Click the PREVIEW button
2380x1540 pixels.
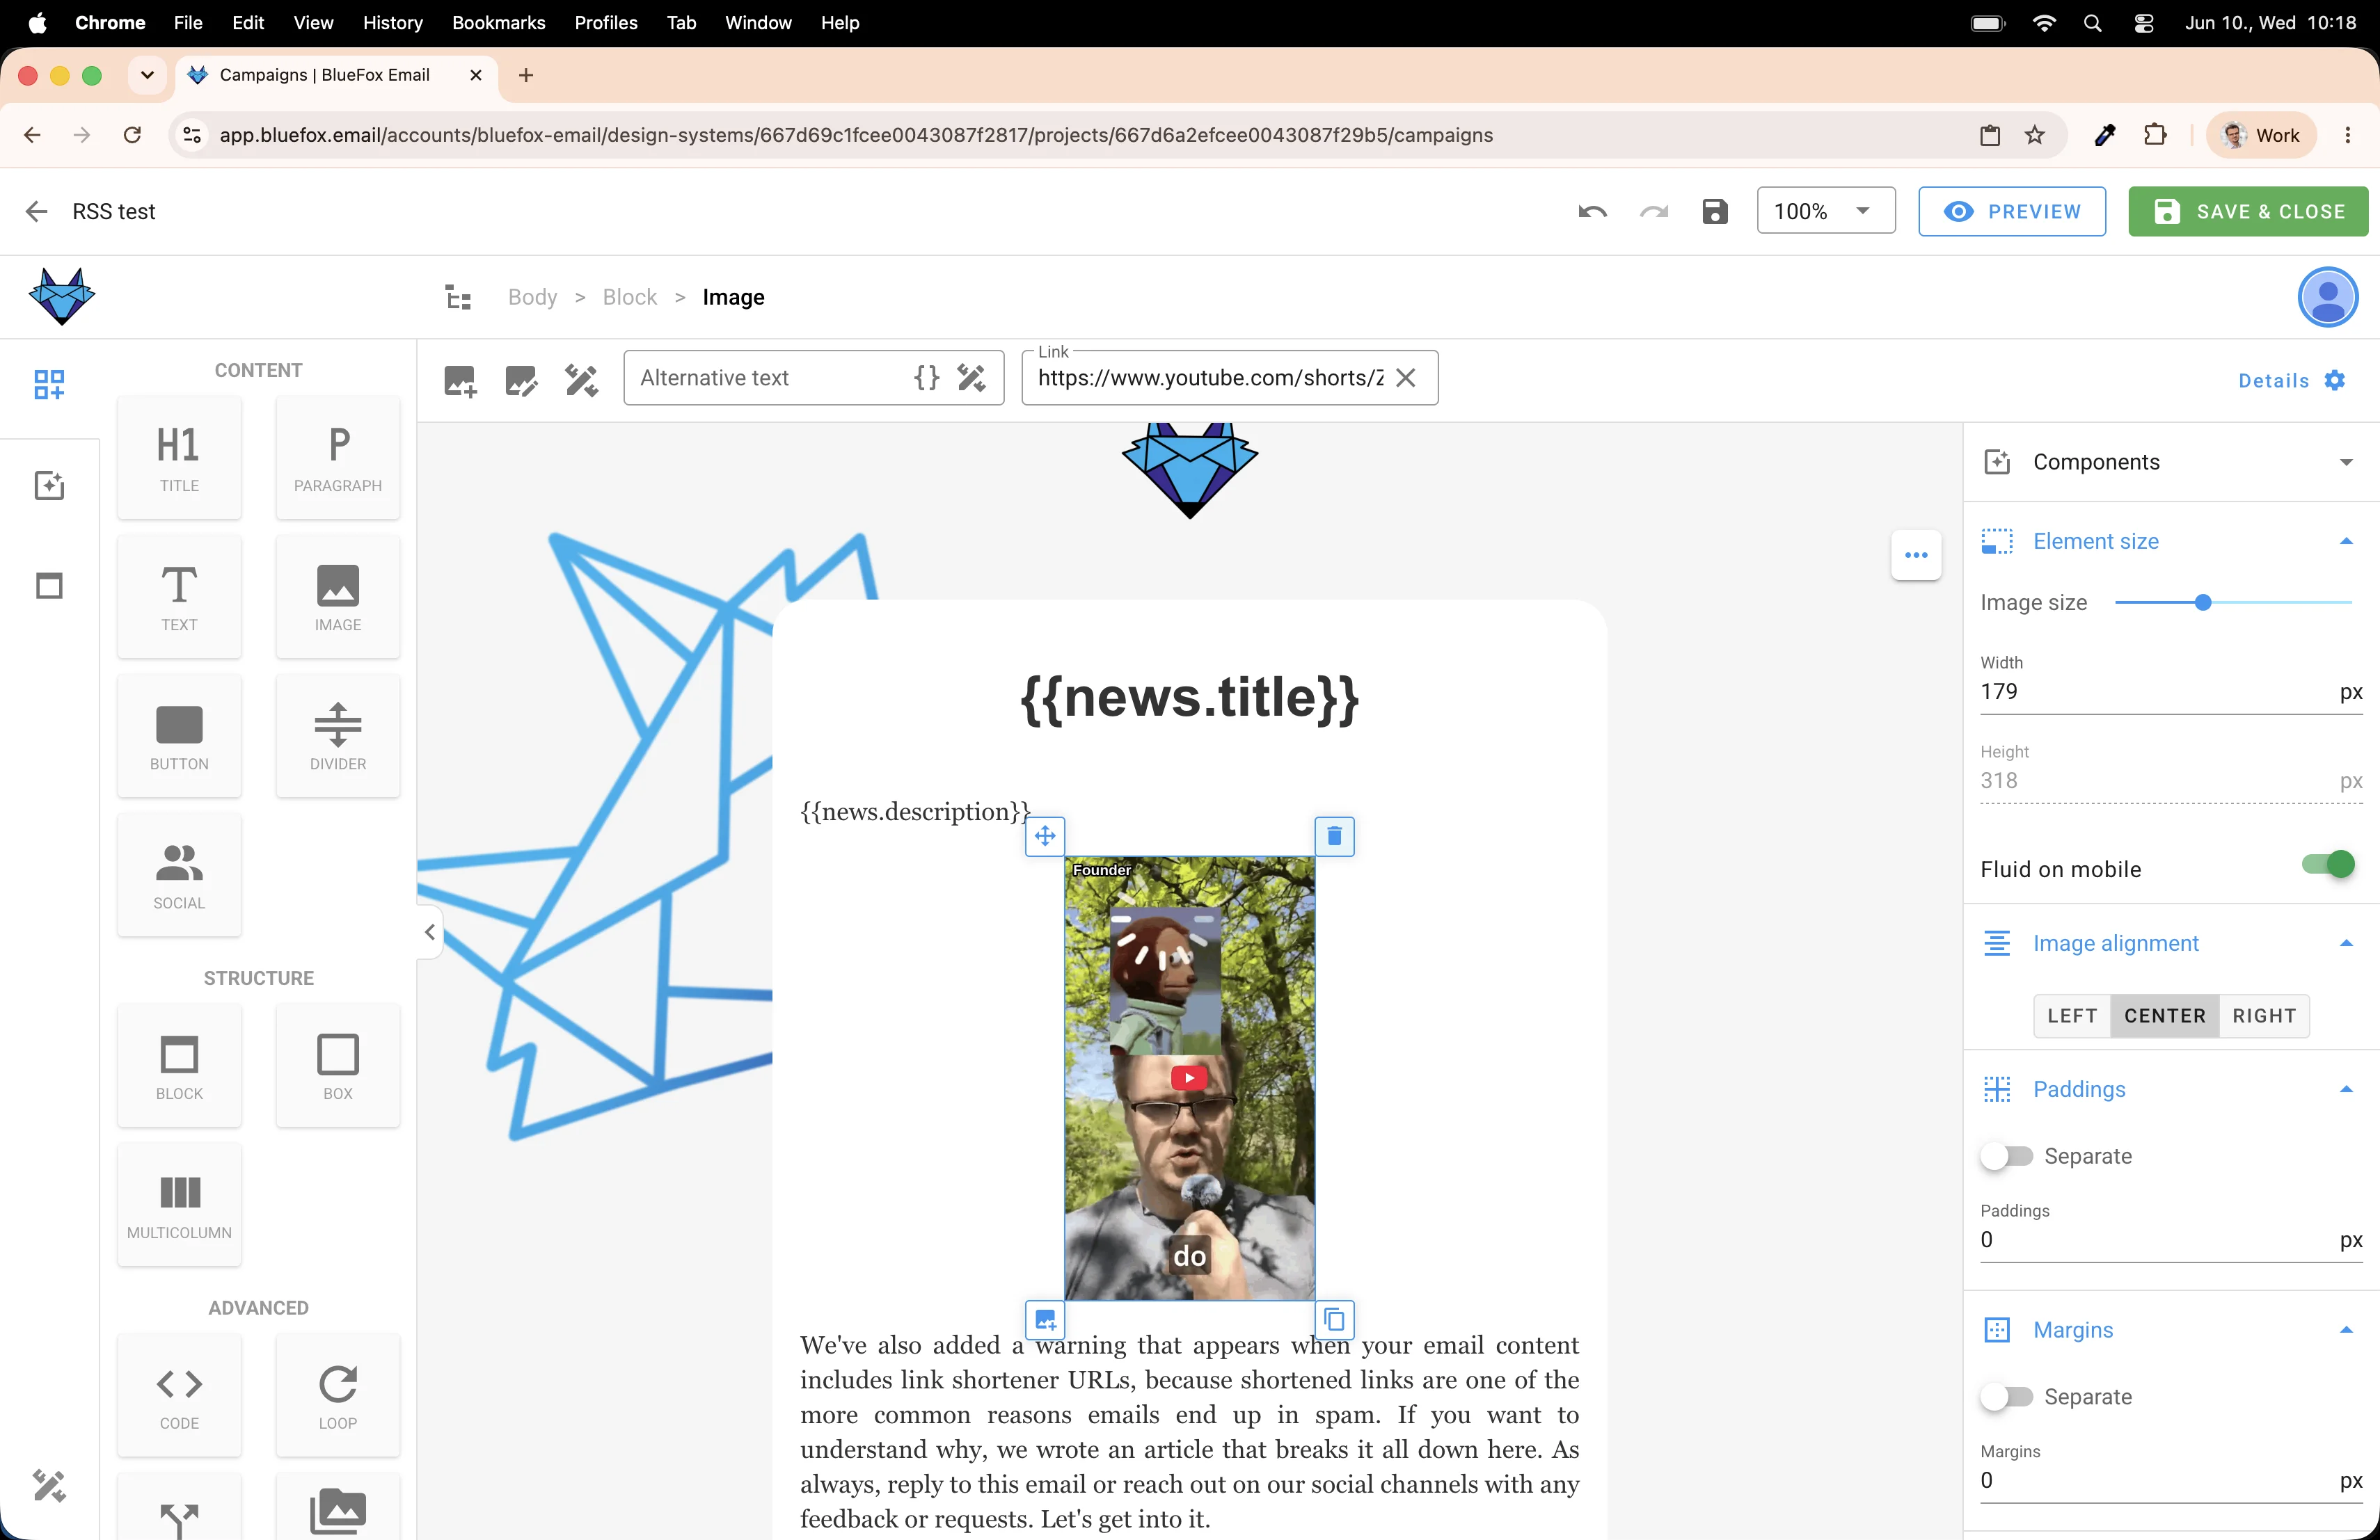click(2011, 211)
